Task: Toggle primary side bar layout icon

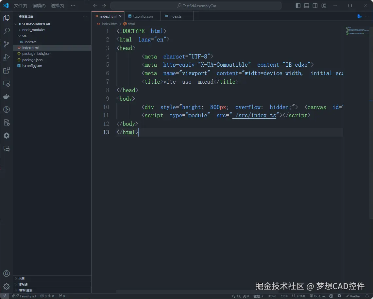Action: click(298, 6)
